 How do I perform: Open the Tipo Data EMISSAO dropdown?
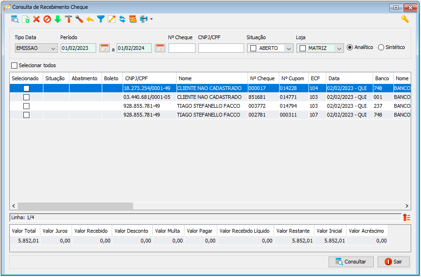[x=36, y=48]
